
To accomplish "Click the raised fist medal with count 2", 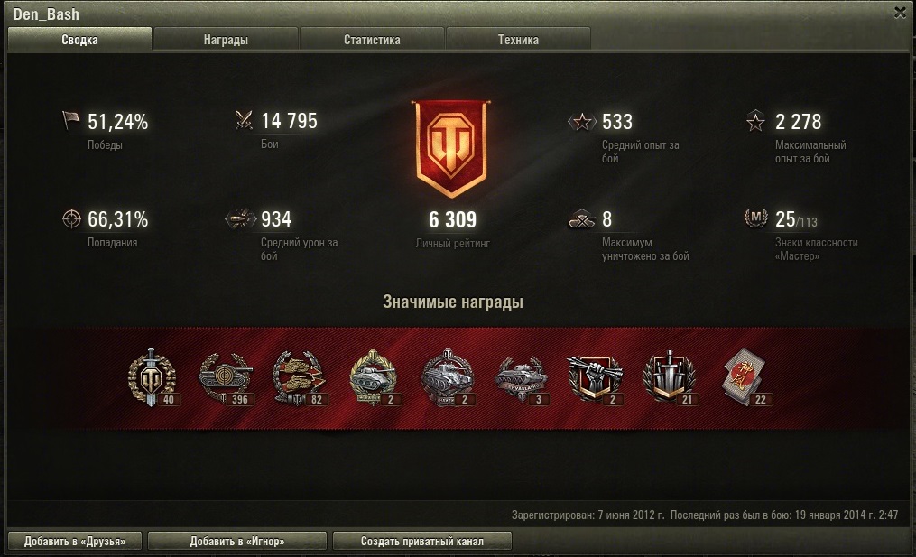I will 595,379.
